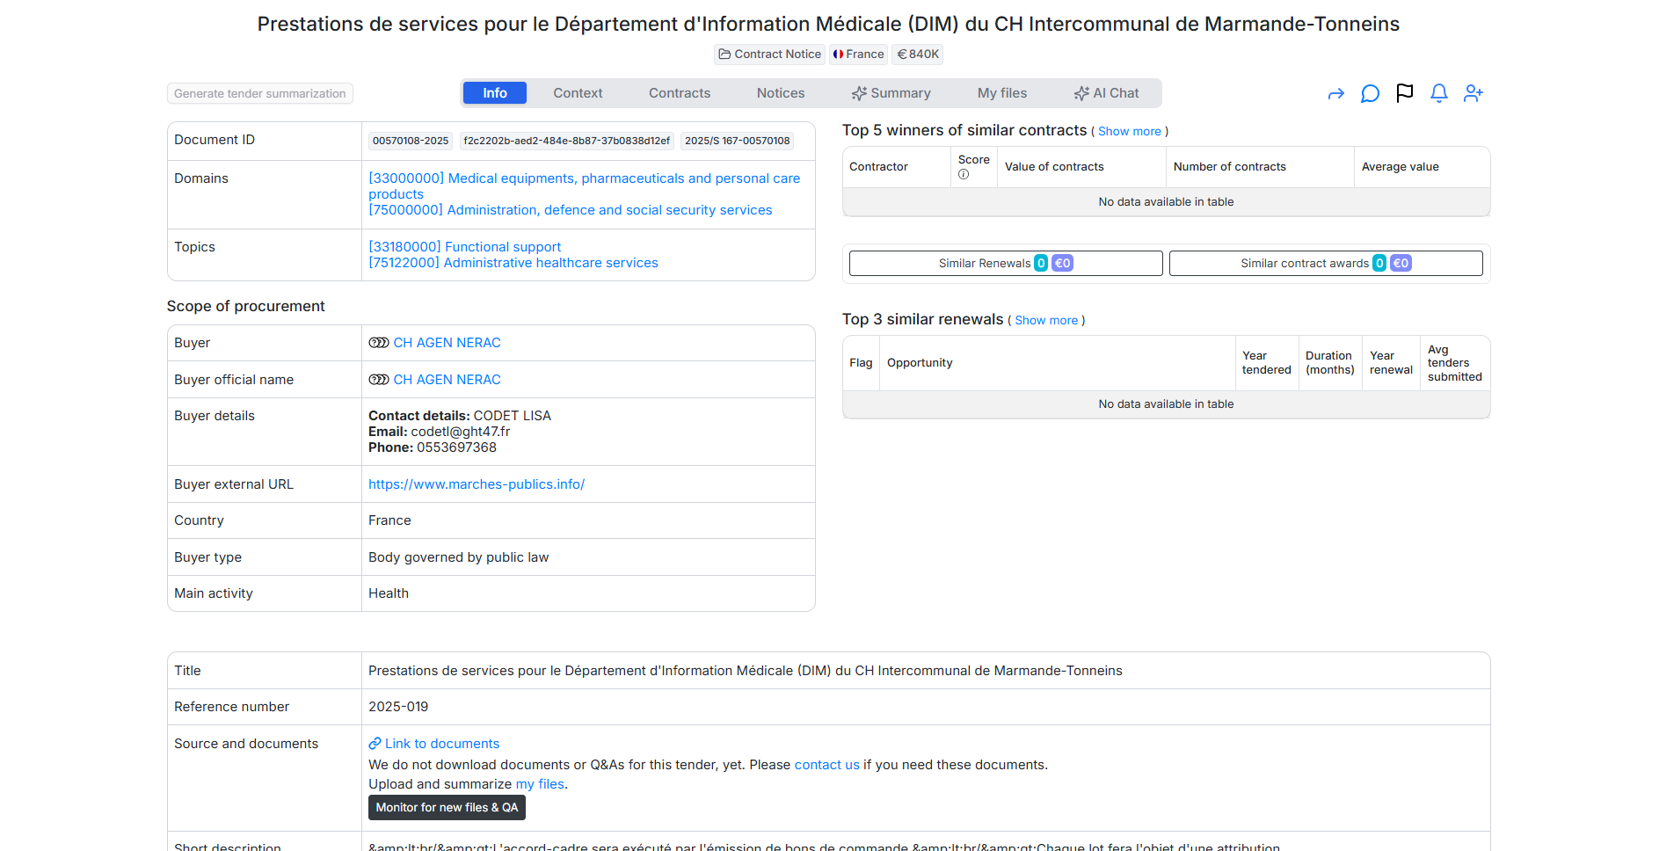Screen dimensions: 1659x851
Task: Open the [75000000] Administration domain link
Action: click(x=570, y=210)
